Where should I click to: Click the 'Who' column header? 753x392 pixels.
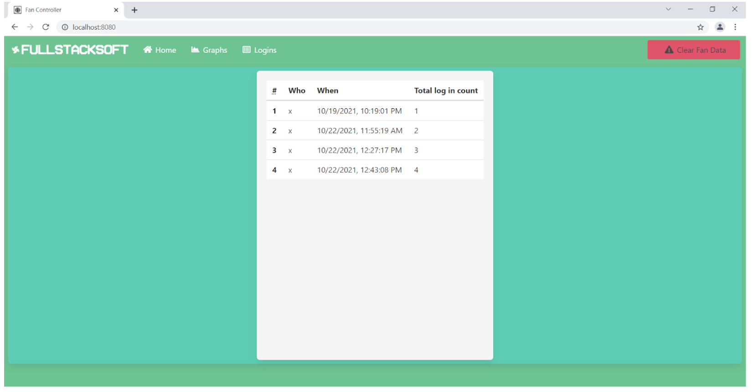(x=297, y=90)
